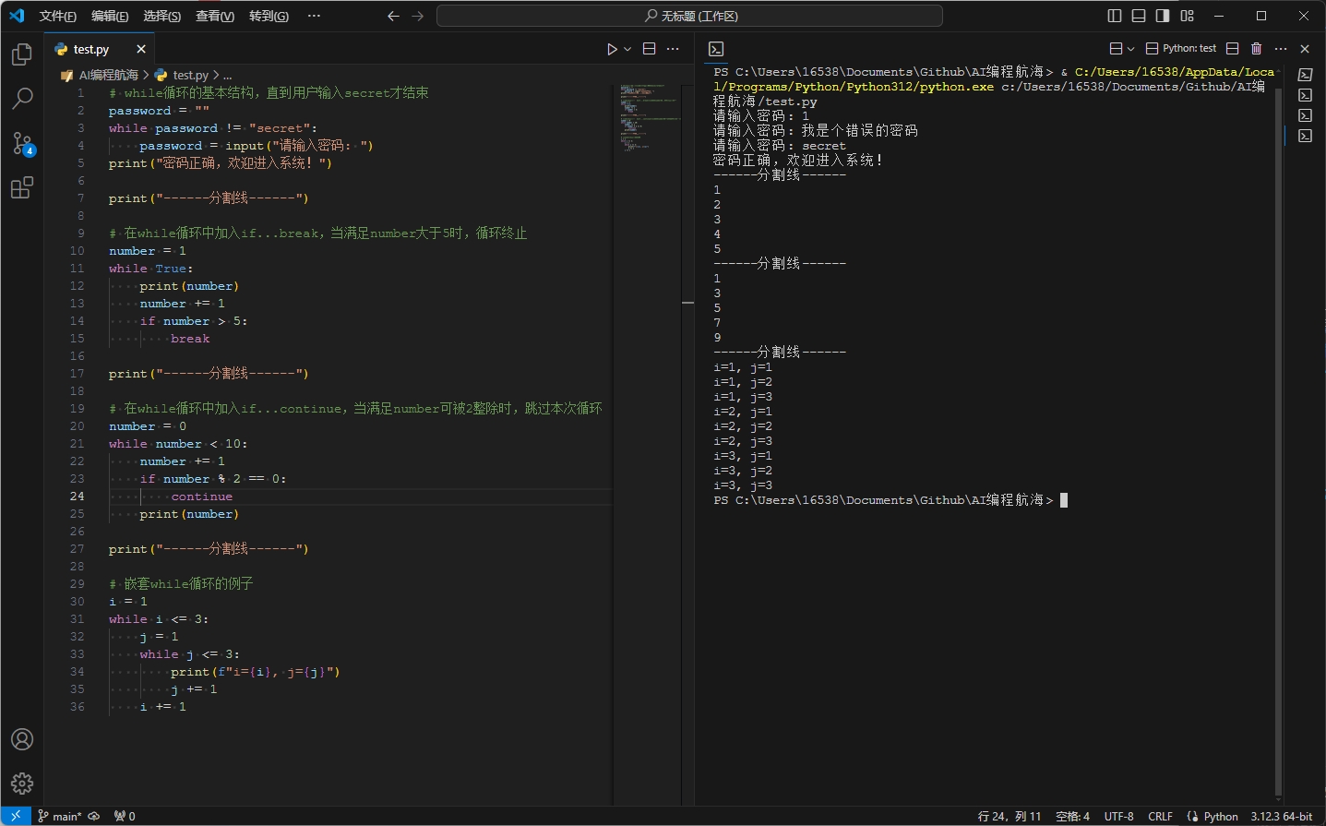Image resolution: width=1326 pixels, height=826 pixels.
Task: Open terminal panel More Actions ellipsis
Action: 1281,48
